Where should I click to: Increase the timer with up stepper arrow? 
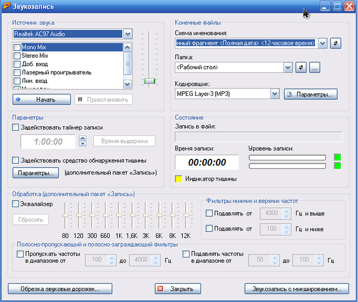click(x=83, y=138)
